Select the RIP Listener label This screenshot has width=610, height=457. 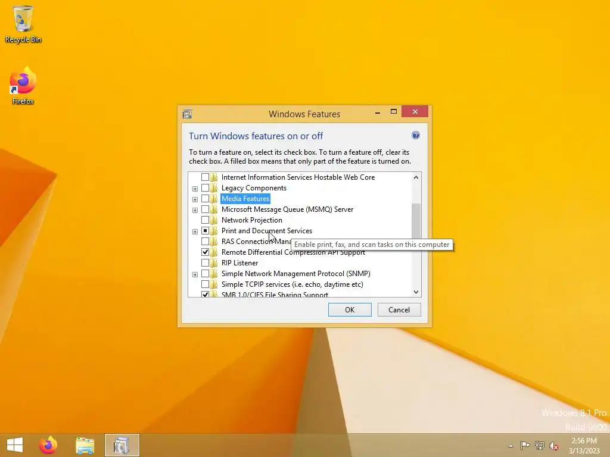coord(239,263)
